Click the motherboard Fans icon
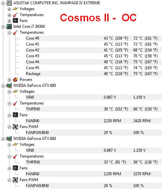The image size is (162, 190). click(15, 21)
